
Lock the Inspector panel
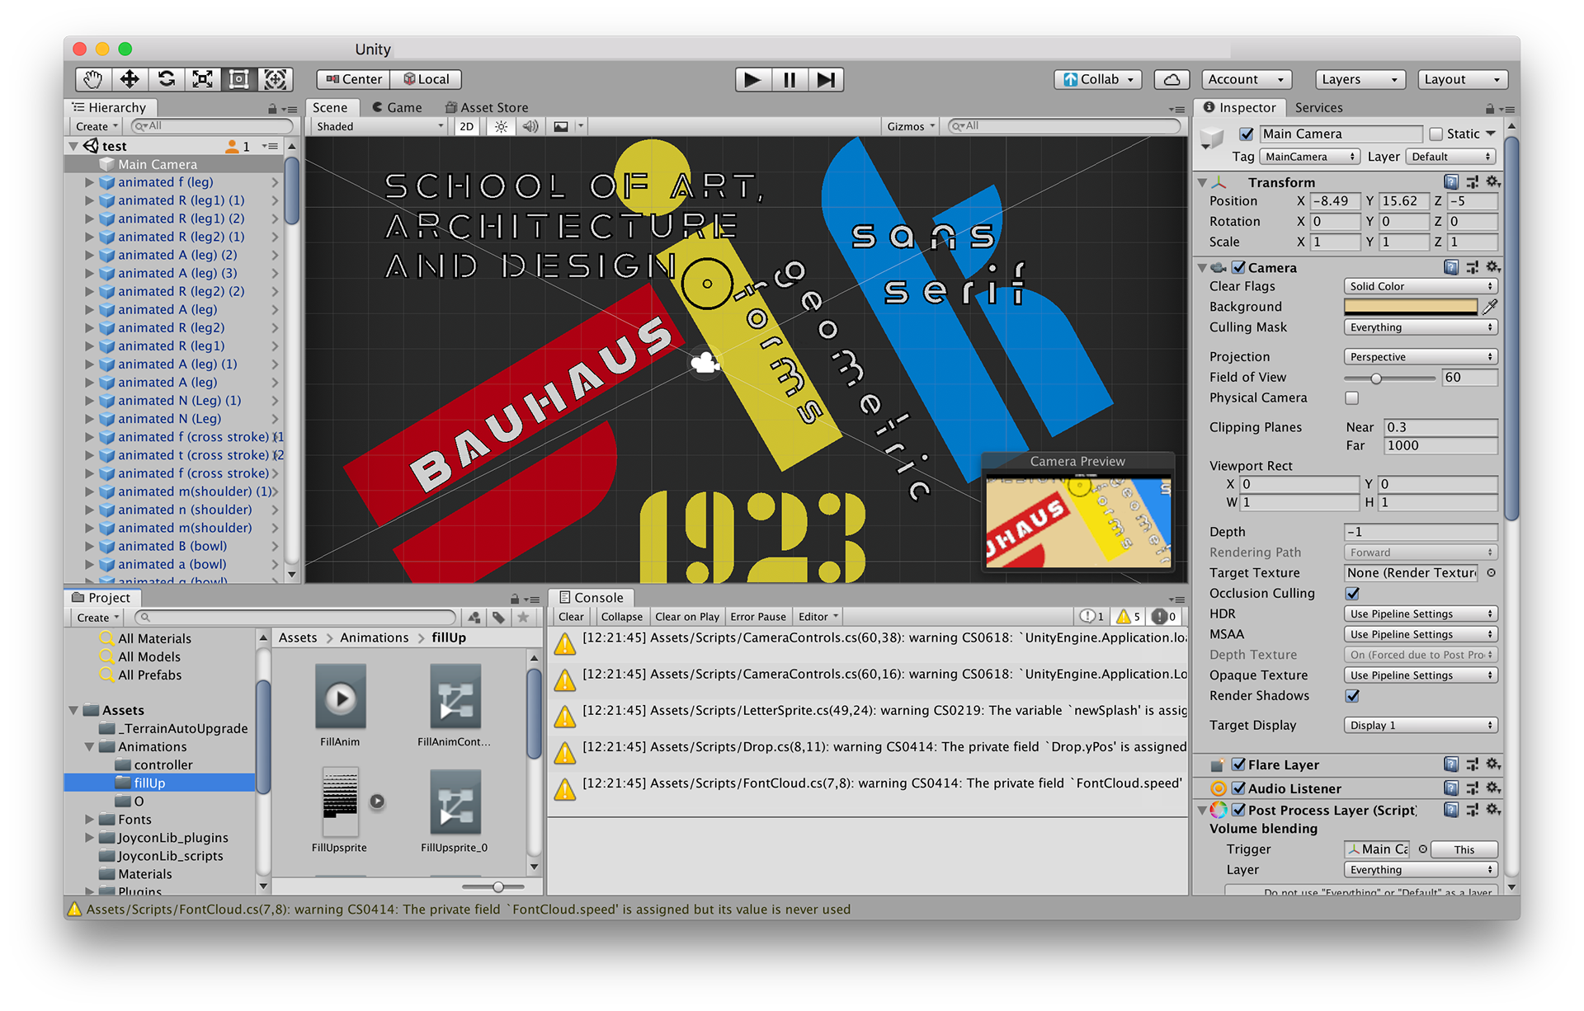(1489, 108)
